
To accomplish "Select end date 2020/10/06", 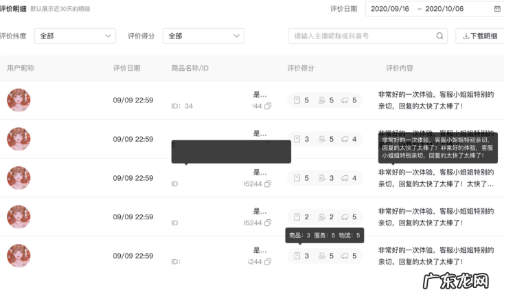I will 444,9.
